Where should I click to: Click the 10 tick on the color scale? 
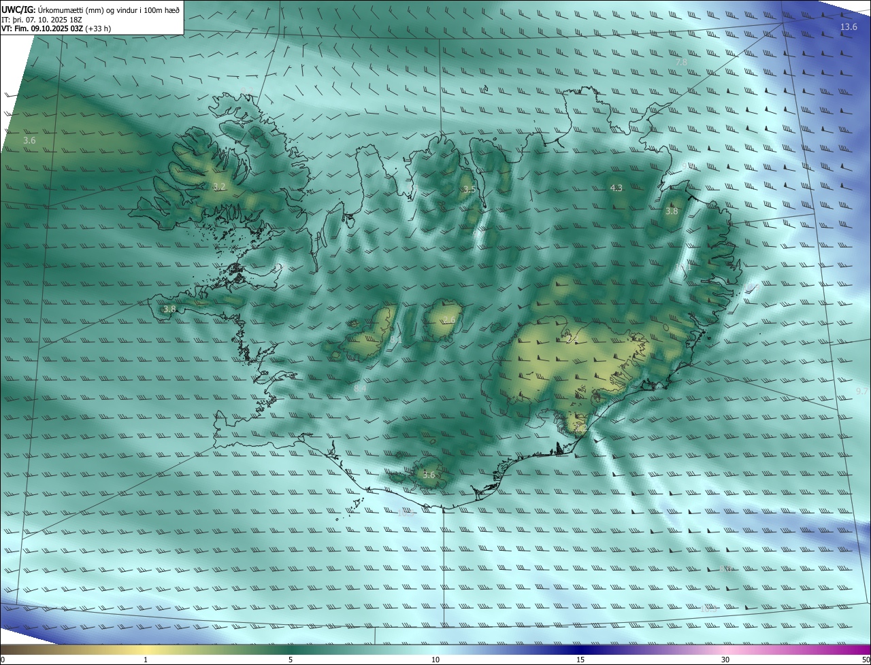435,660
